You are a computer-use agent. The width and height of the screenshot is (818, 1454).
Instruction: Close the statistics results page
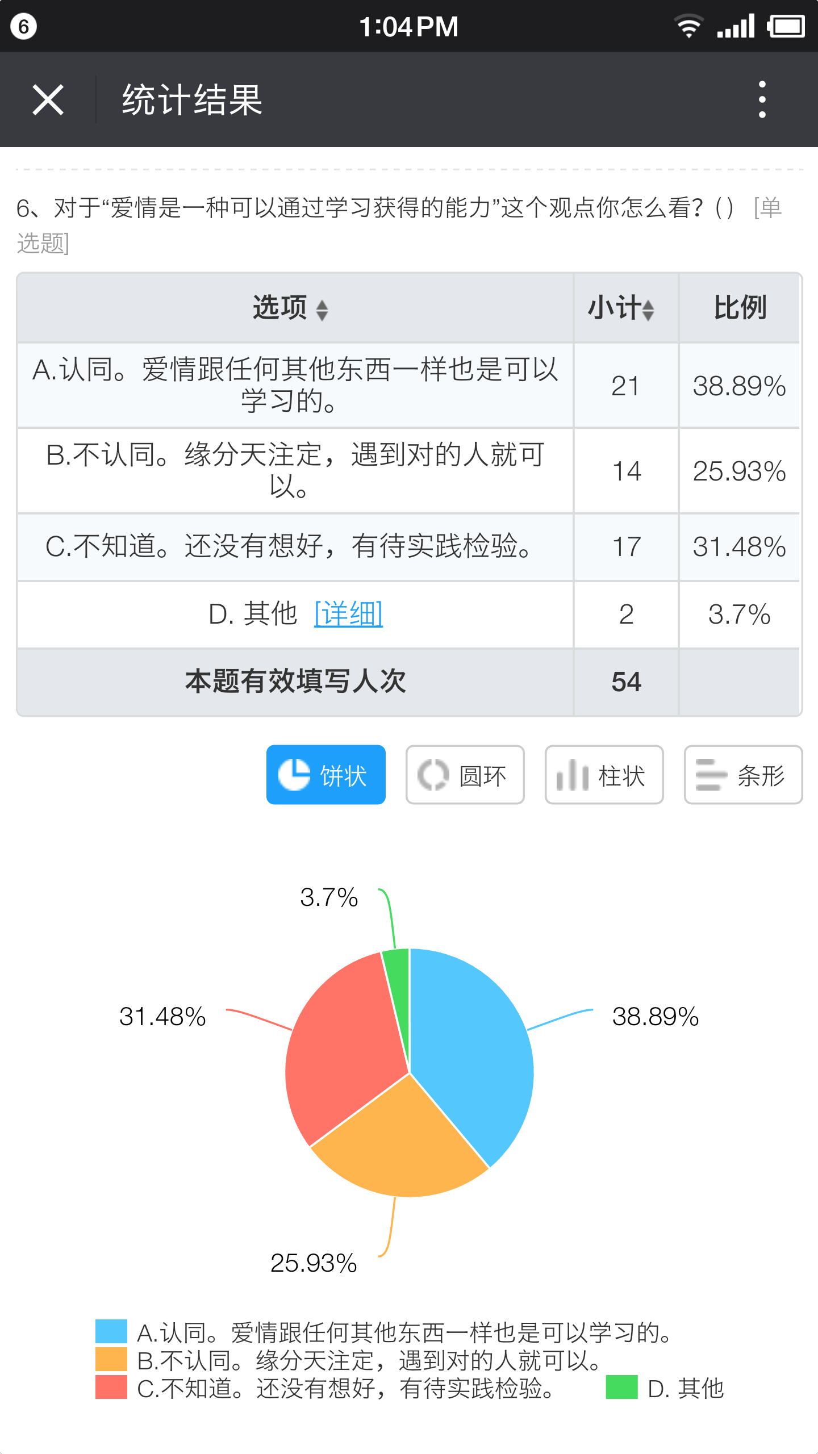point(48,100)
